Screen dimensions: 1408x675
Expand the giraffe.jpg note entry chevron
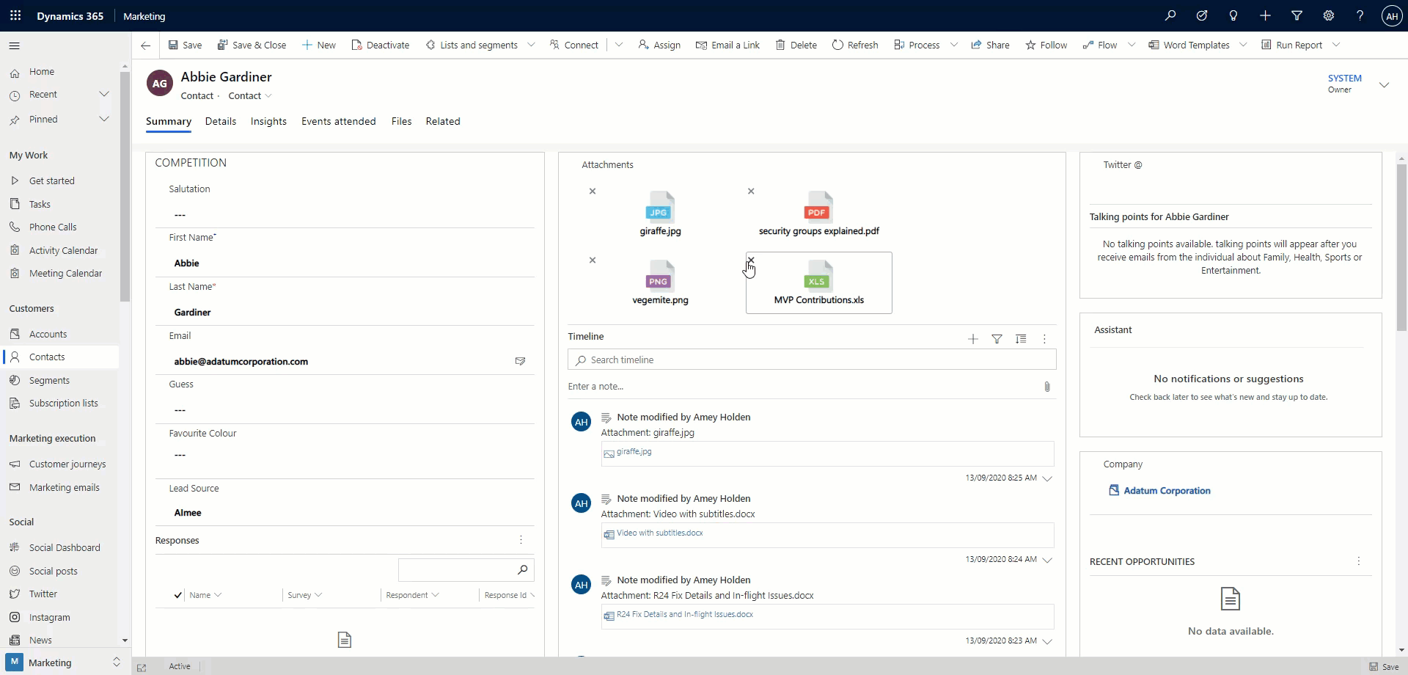[x=1047, y=478]
